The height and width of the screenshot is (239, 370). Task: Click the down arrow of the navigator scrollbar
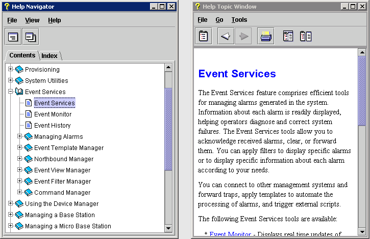click(168, 227)
